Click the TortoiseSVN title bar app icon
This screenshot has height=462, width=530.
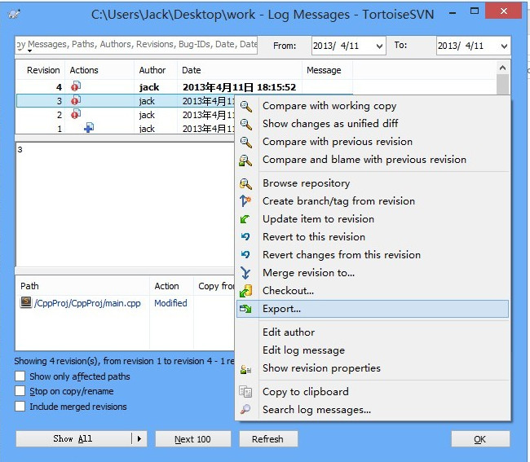coord(15,14)
